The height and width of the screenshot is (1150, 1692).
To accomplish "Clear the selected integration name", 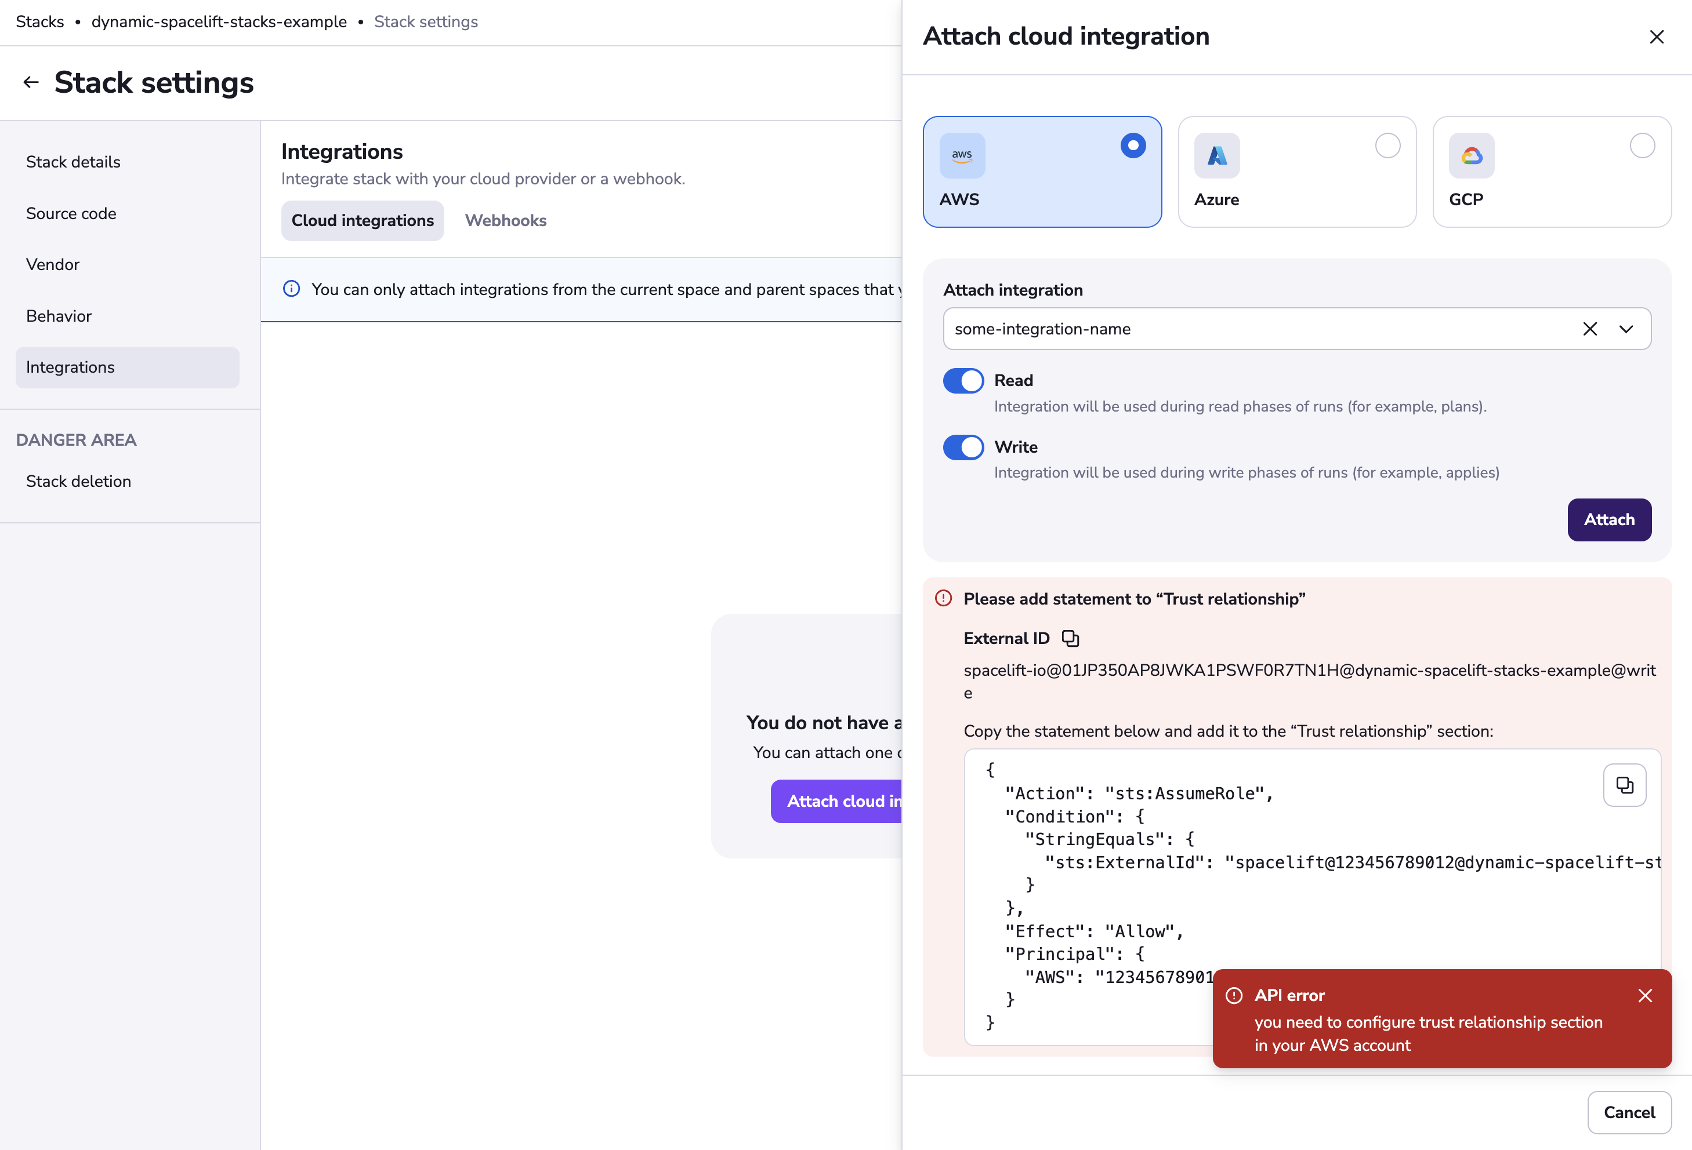I will click(1589, 329).
